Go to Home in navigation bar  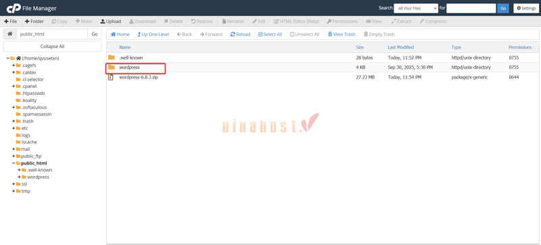(120, 34)
